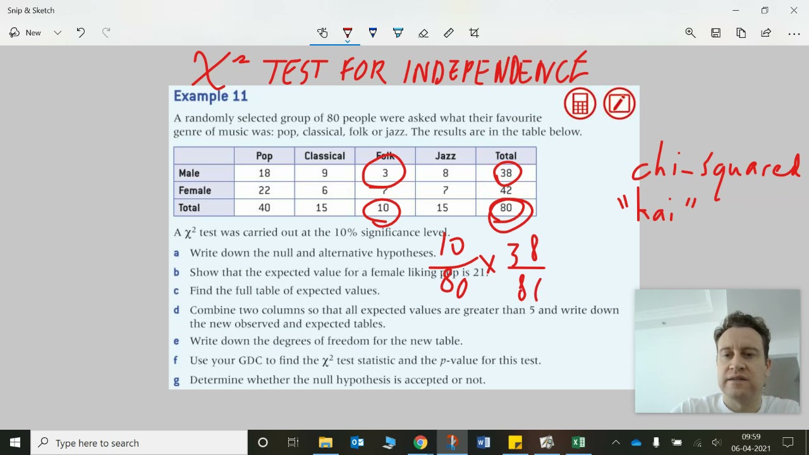Click question a about null hypotheses
Image resolution: width=809 pixels, height=455 pixels.
(305, 253)
